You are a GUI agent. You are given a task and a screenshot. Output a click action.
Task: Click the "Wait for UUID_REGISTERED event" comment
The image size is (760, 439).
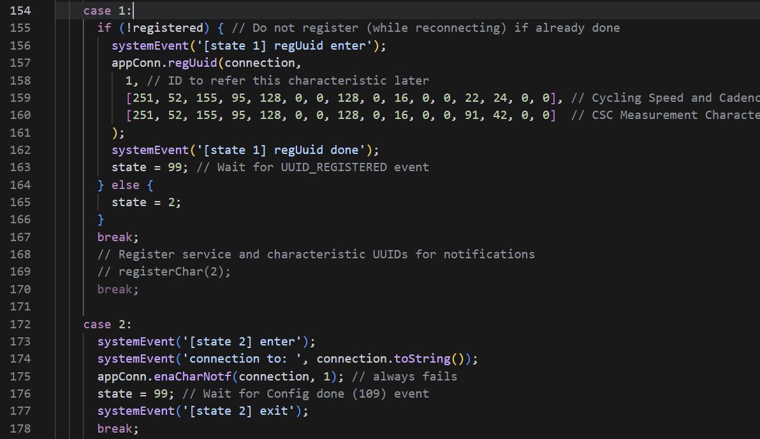click(323, 167)
